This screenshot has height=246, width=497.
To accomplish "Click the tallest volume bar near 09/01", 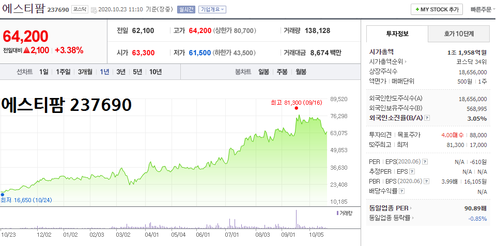I will point(297,219).
